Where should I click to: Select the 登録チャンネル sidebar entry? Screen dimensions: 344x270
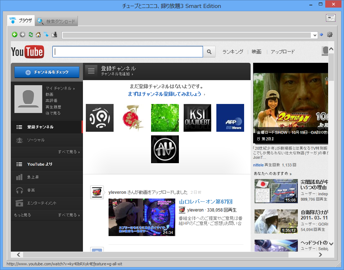47,127
